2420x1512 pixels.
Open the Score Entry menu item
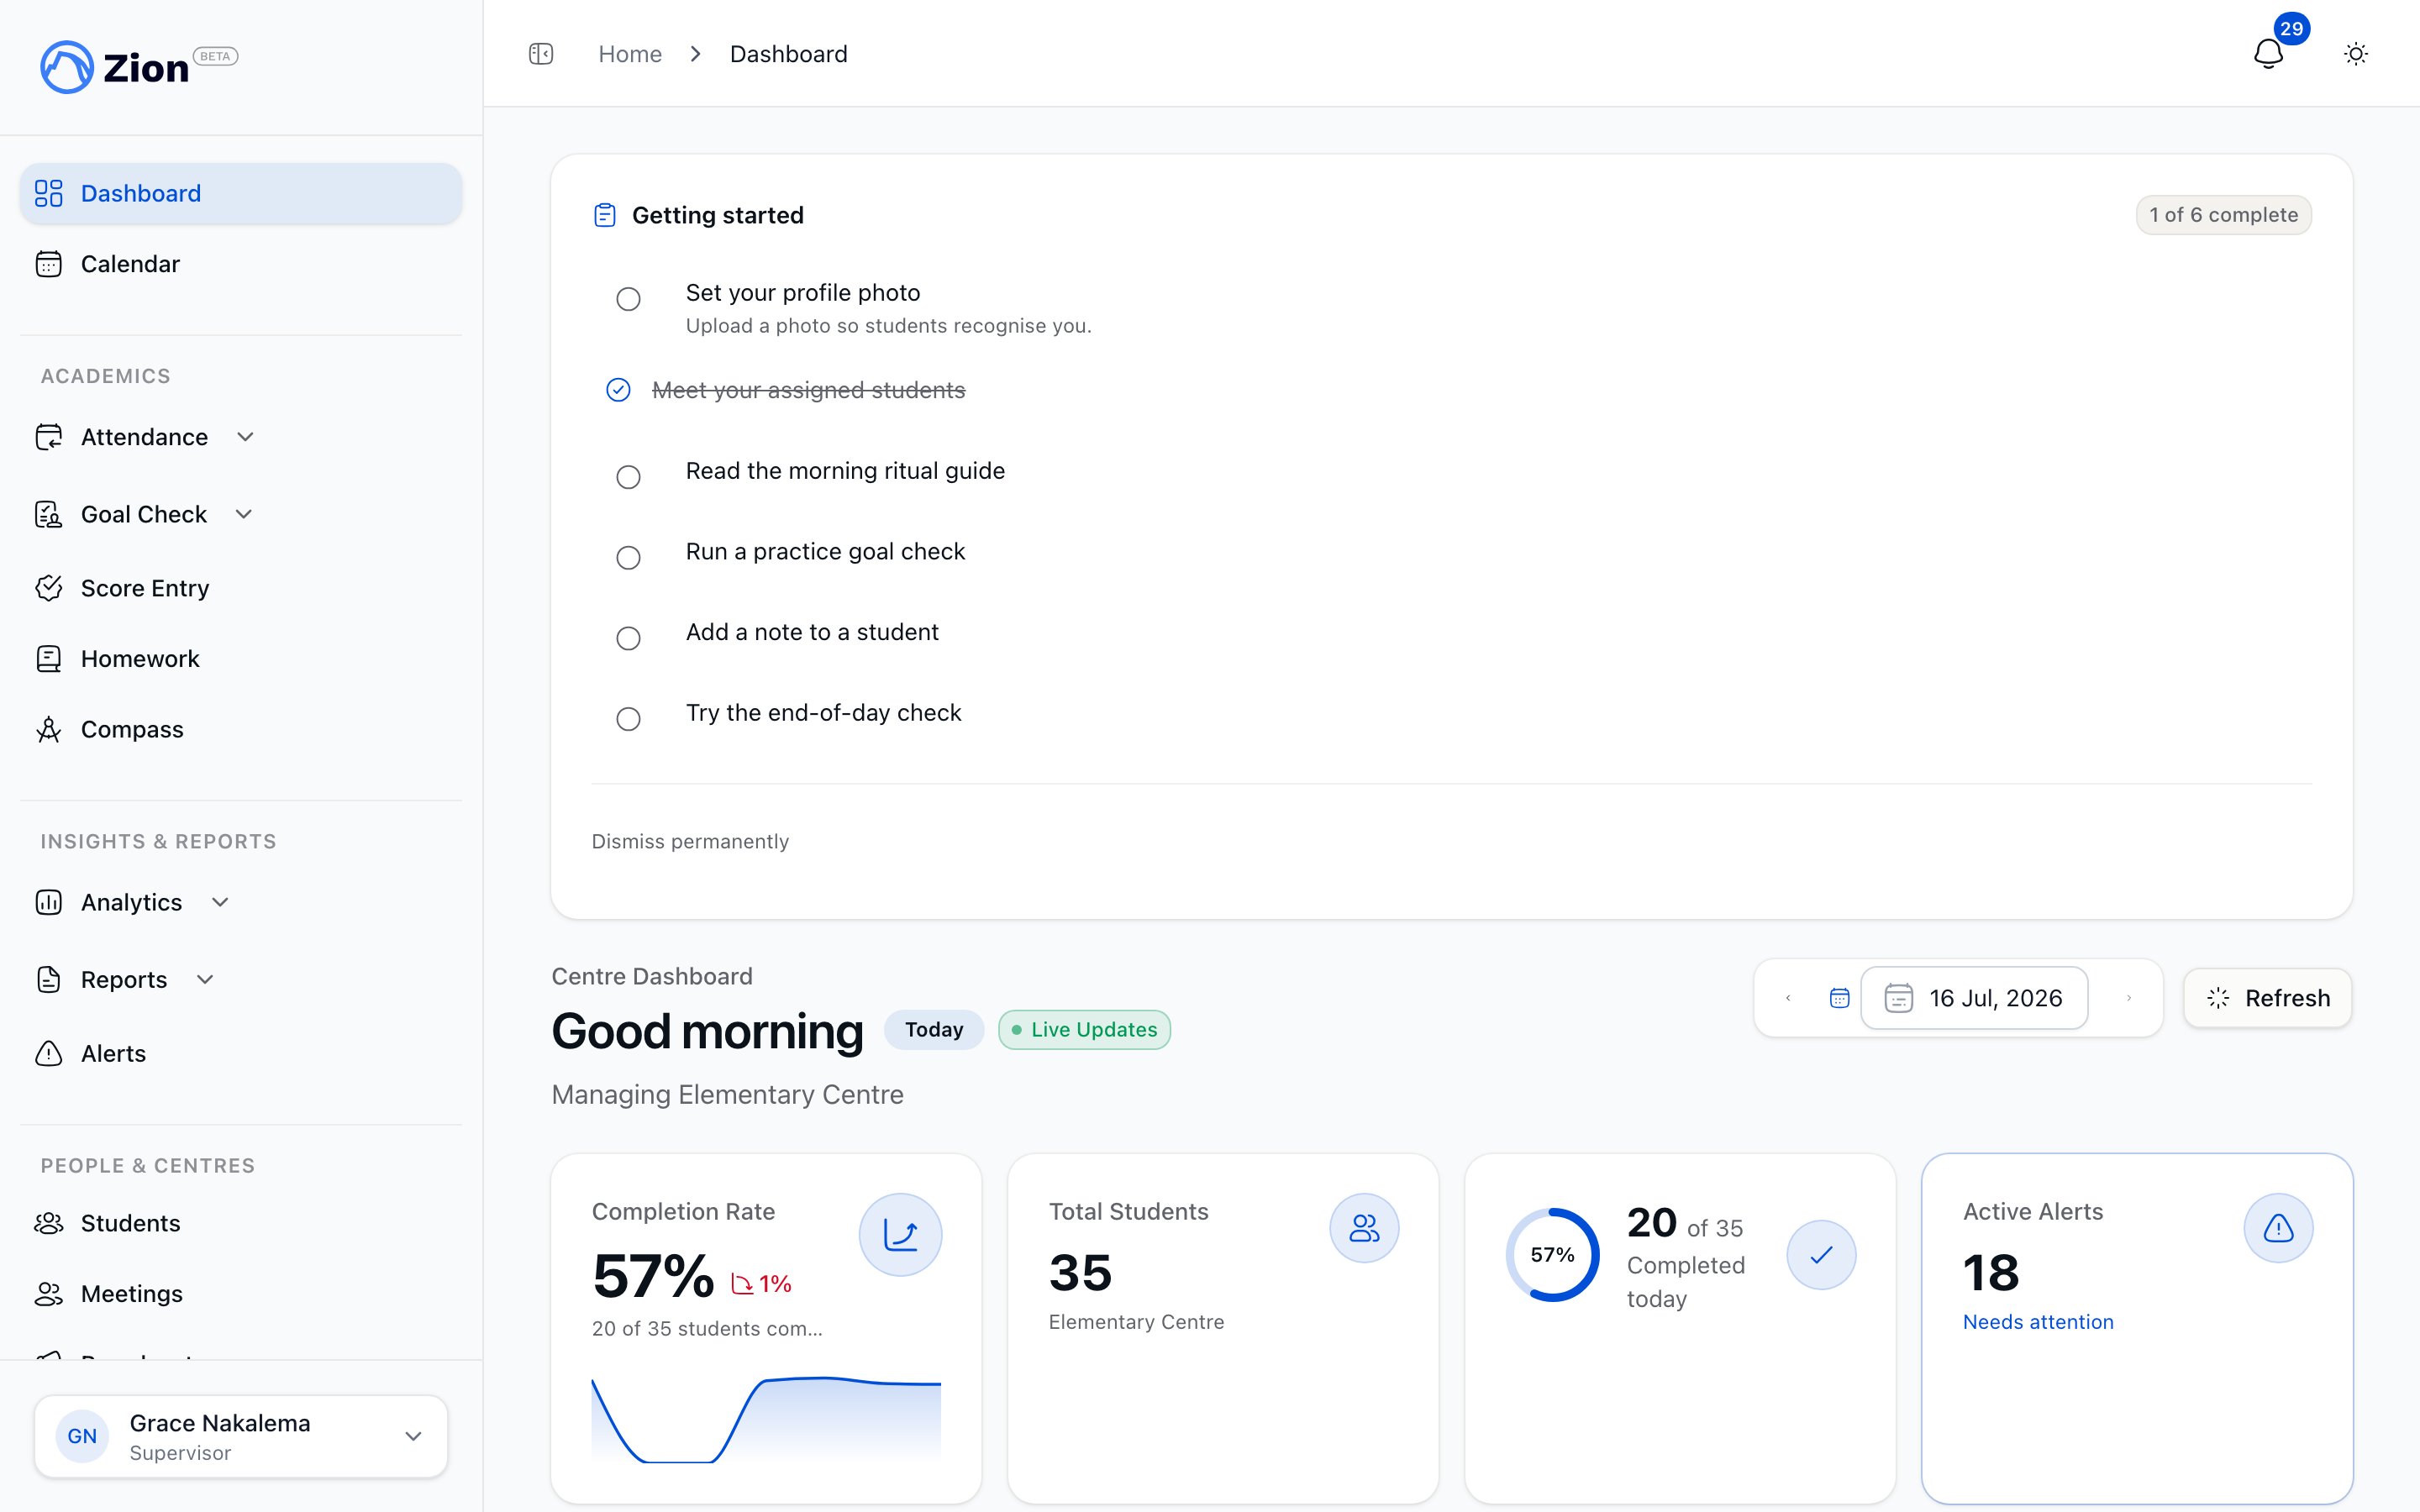pos(241,588)
